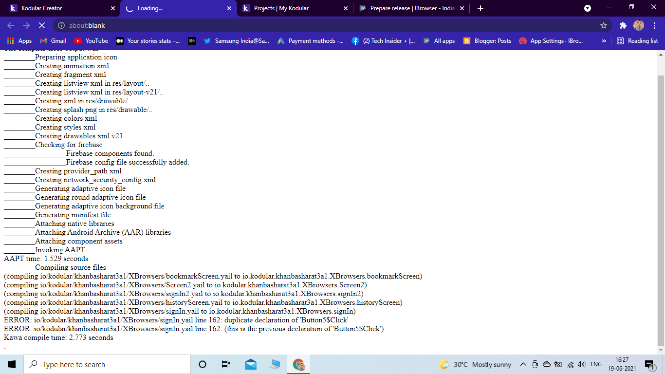Click the back navigation arrow
The image size is (665, 374).
(11, 25)
